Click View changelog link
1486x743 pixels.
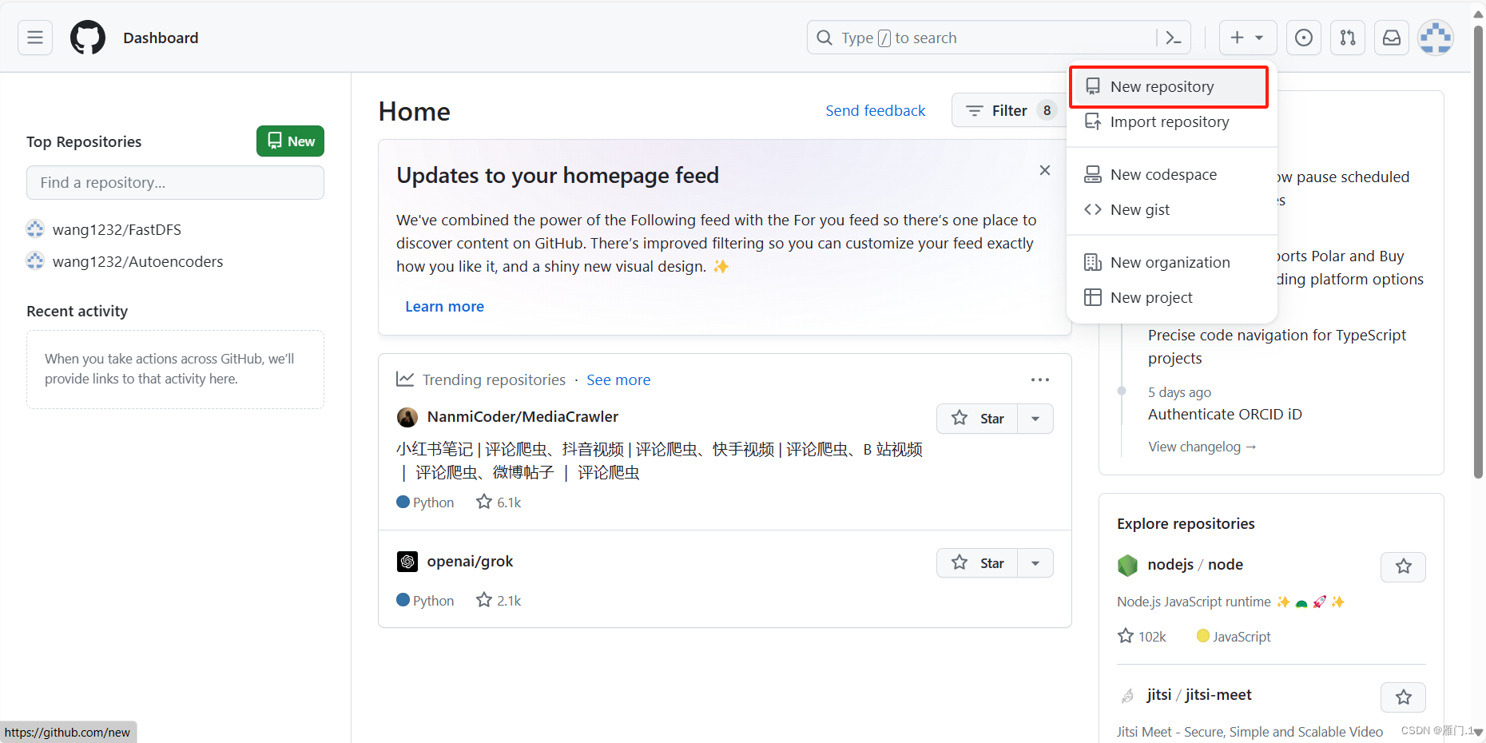pyautogui.click(x=1202, y=447)
